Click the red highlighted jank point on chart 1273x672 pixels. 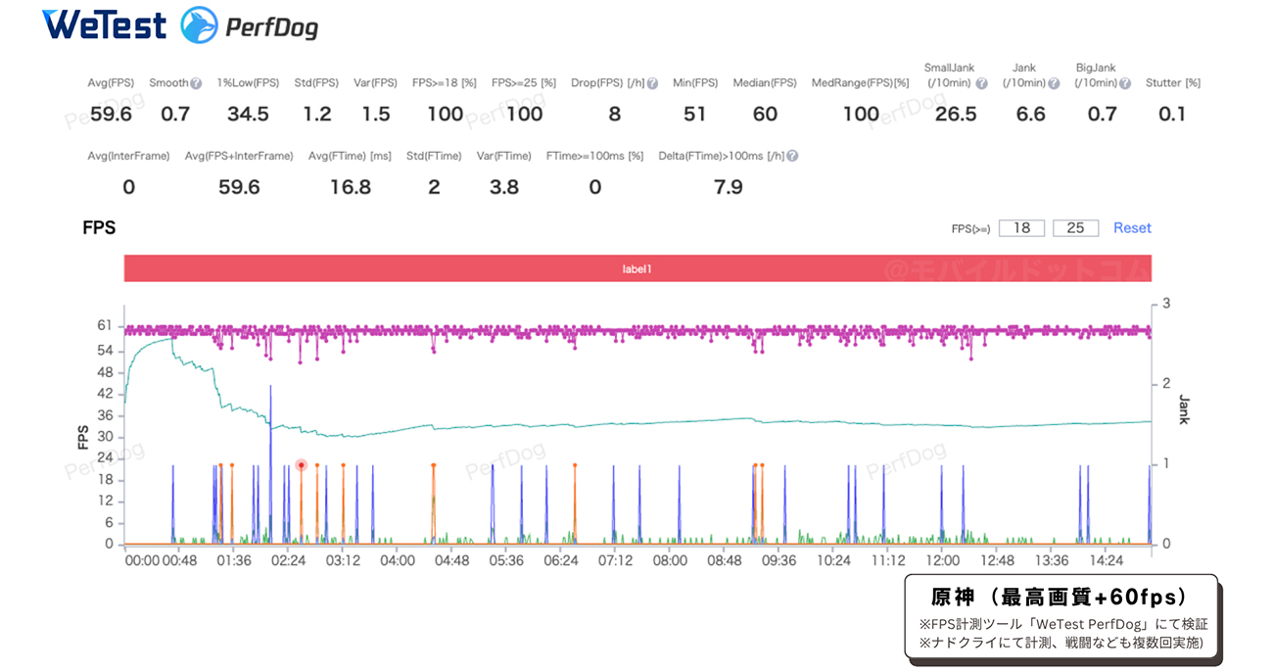click(302, 465)
